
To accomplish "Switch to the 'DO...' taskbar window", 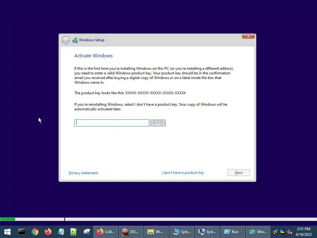I will (x=131, y=232).
